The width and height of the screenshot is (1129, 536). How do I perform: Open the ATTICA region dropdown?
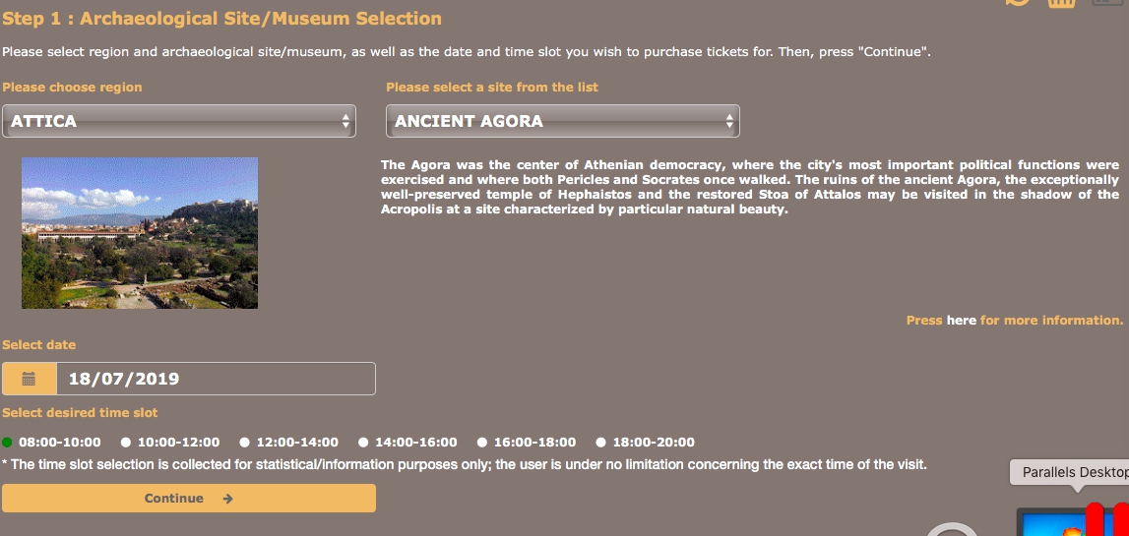point(178,121)
